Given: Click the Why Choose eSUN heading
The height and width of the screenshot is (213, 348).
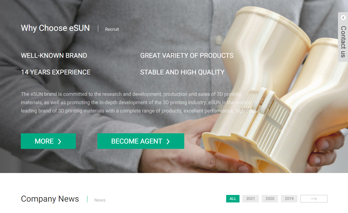Looking at the screenshot, I should 56,28.
